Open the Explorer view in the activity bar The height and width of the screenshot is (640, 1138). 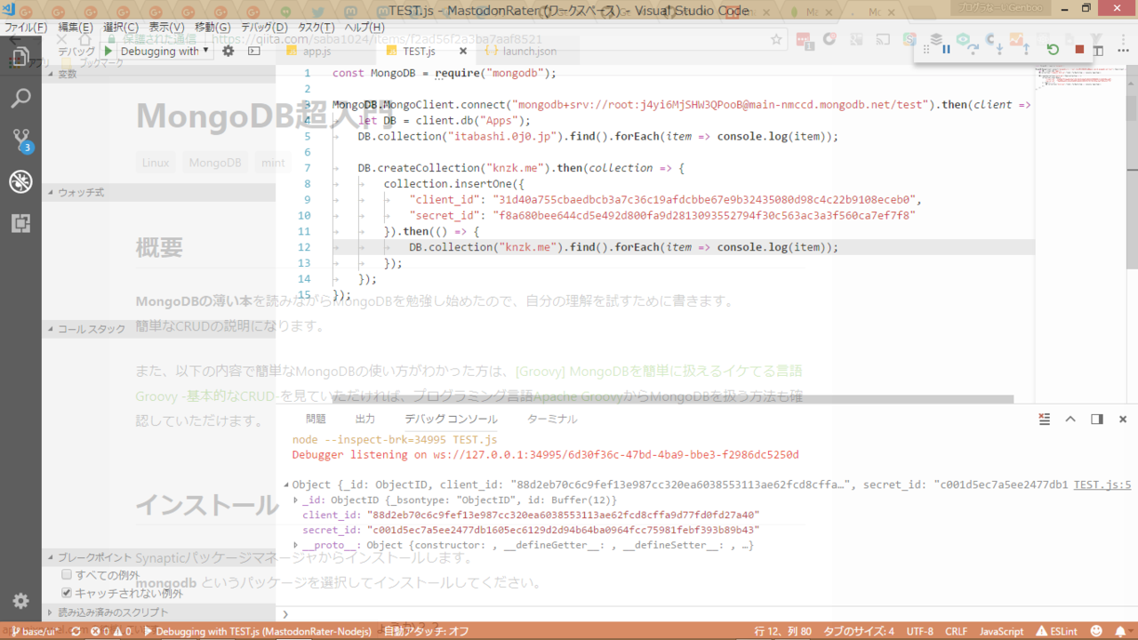[20, 56]
